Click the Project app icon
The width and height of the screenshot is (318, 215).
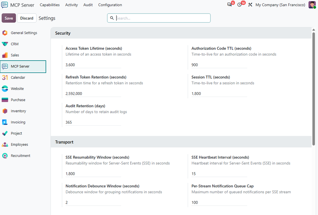point(5,133)
